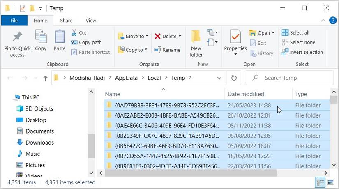Click the Paste clipboard icon
The height and width of the screenshot is (189, 339).
[60, 36]
